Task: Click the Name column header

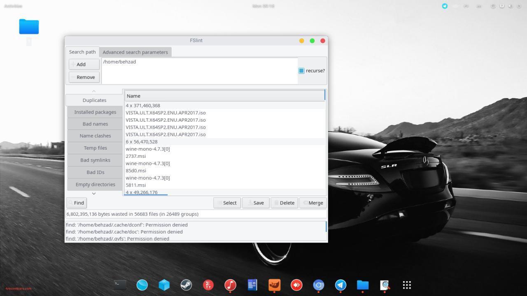Action: tap(224, 96)
